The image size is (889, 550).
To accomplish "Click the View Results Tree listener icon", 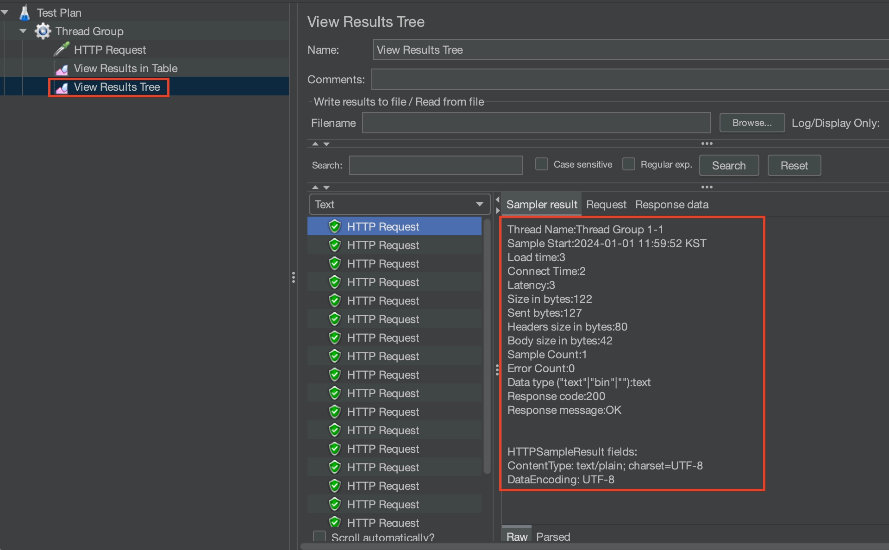I will [62, 87].
